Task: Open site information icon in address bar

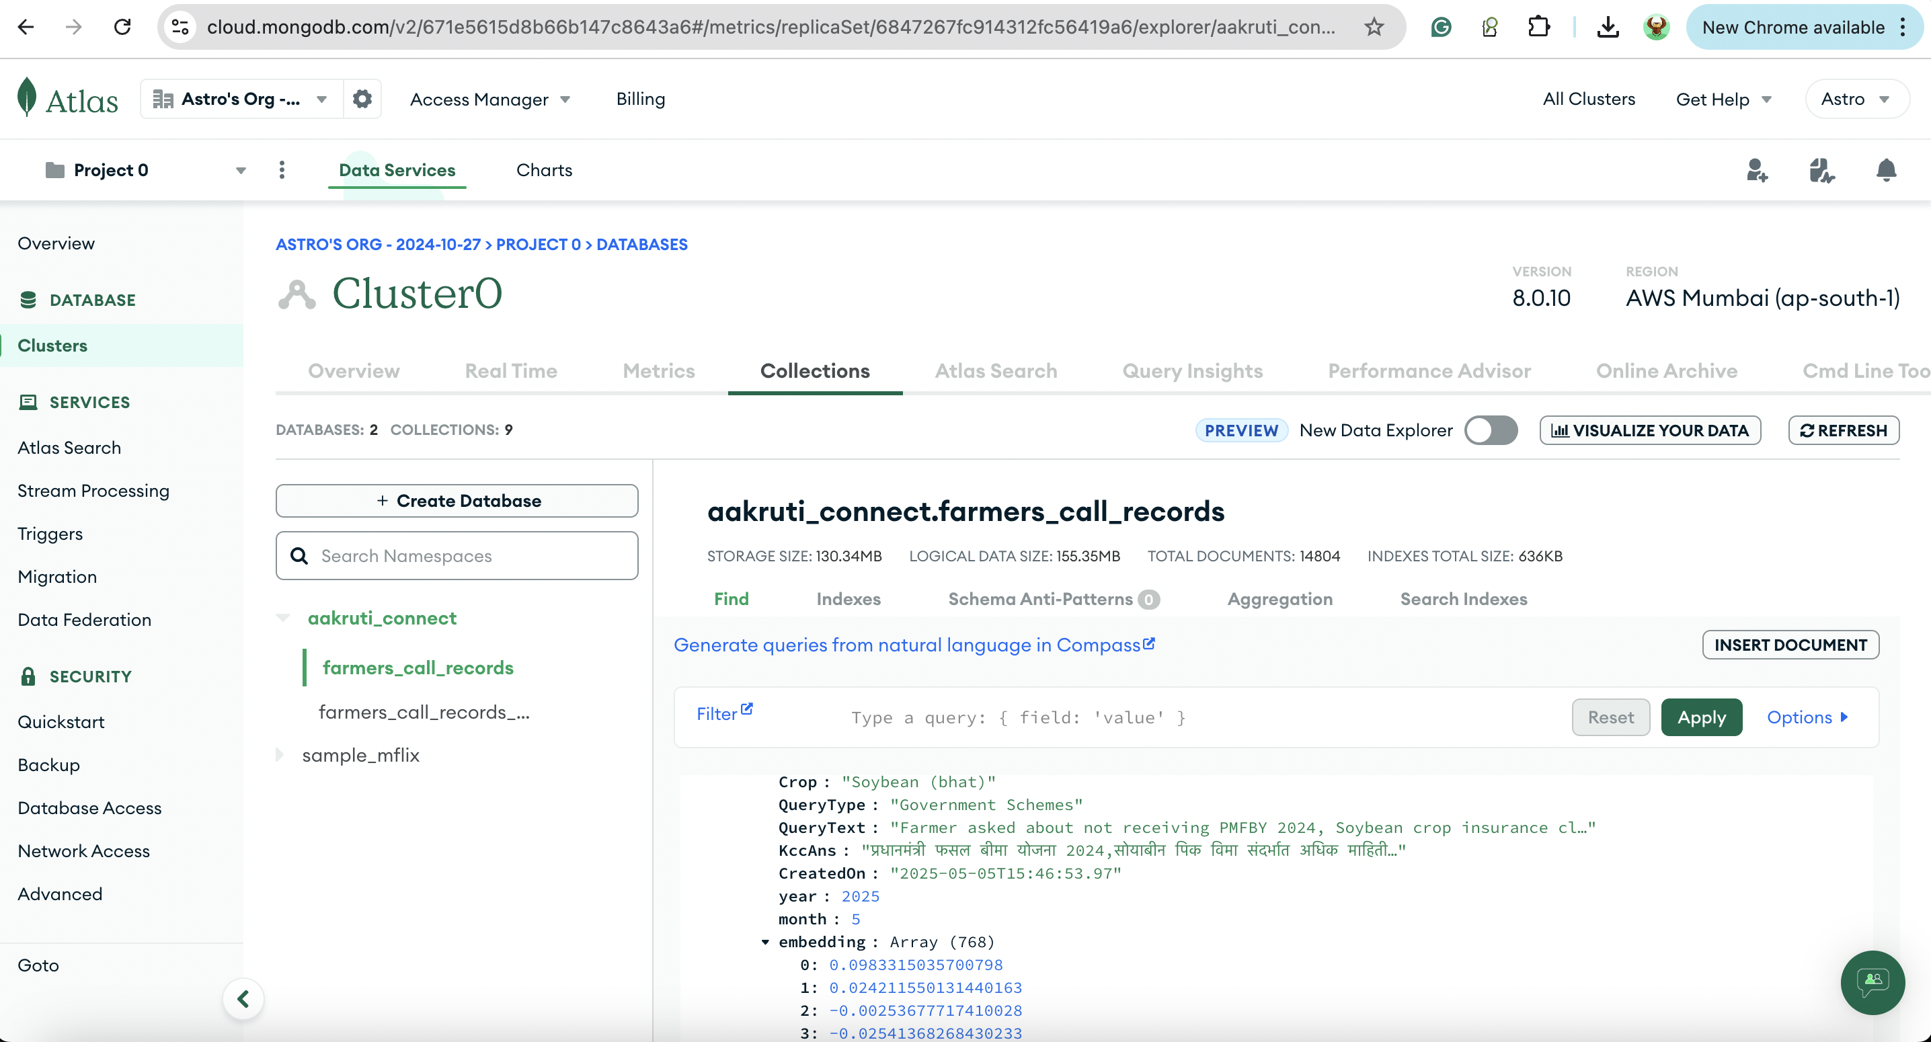Action: (x=180, y=28)
